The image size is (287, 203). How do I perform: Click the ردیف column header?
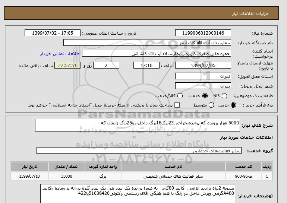(x=267, y=166)
